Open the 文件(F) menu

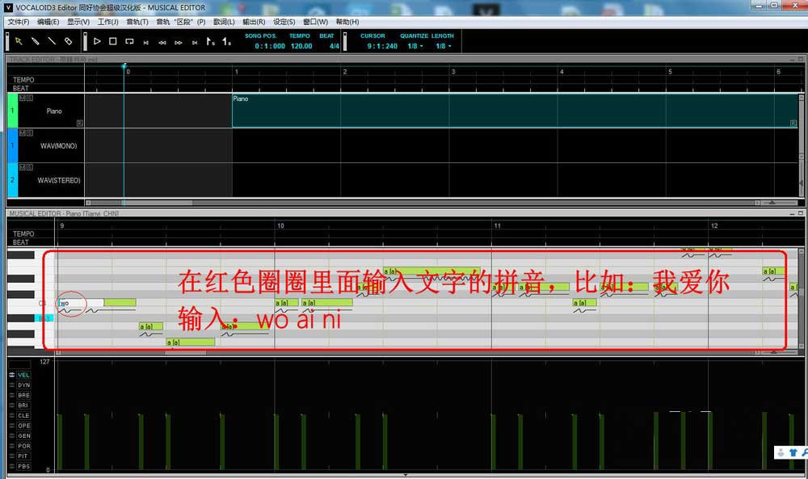(19, 22)
